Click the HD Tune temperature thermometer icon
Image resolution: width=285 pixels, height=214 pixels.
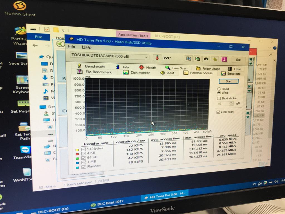tap(157, 58)
